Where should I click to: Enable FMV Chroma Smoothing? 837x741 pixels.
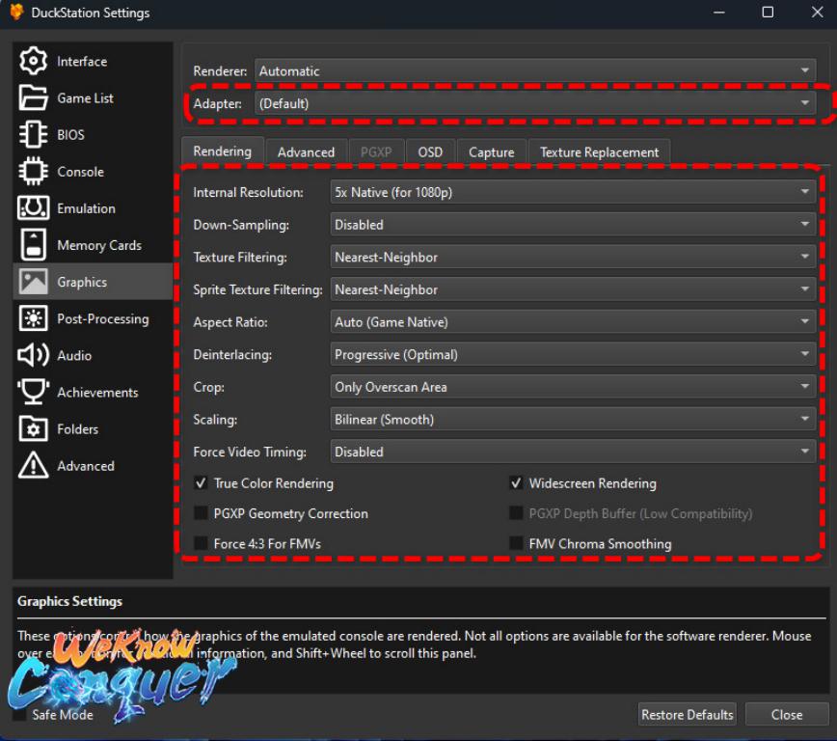516,544
